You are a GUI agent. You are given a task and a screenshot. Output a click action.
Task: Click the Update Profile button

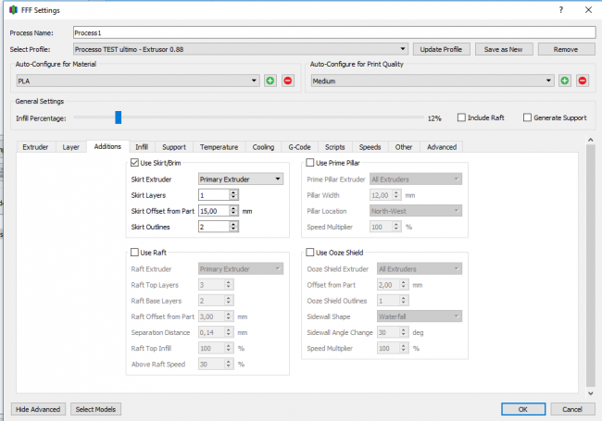(441, 49)
